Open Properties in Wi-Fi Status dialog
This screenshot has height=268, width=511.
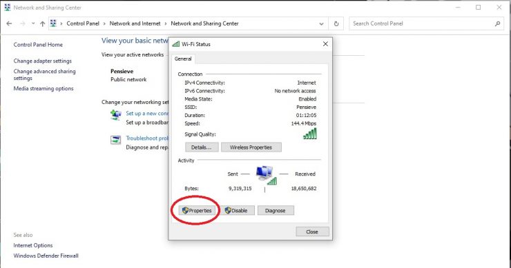197,210
